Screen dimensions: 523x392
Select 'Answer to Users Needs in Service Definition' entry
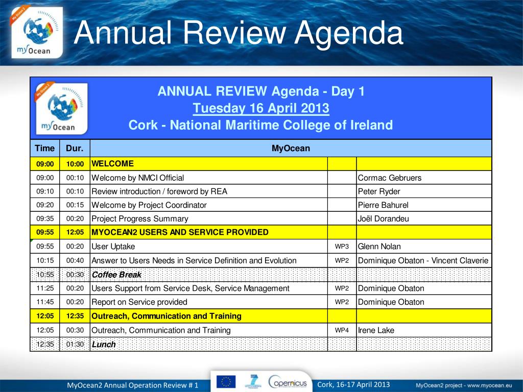tap(194, 260)
